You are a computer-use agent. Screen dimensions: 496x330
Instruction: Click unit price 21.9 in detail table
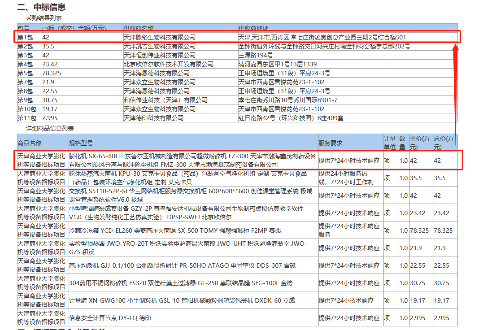click(416, 248)
